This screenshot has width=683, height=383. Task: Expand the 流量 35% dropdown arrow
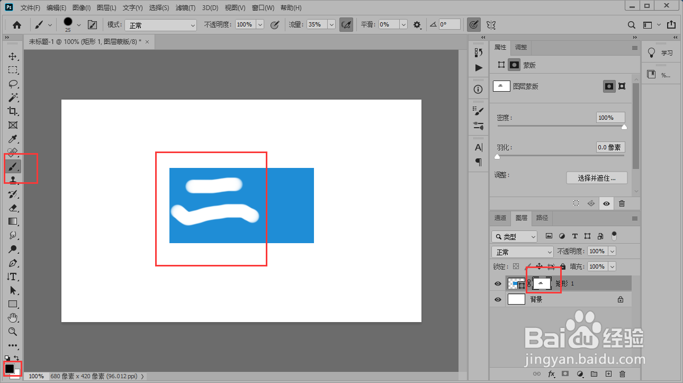pyautogui.click(x=331, y=24)
